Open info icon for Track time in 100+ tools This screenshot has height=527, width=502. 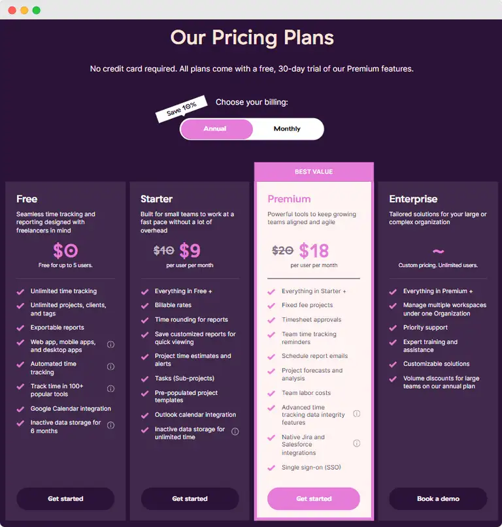(111, 389)
